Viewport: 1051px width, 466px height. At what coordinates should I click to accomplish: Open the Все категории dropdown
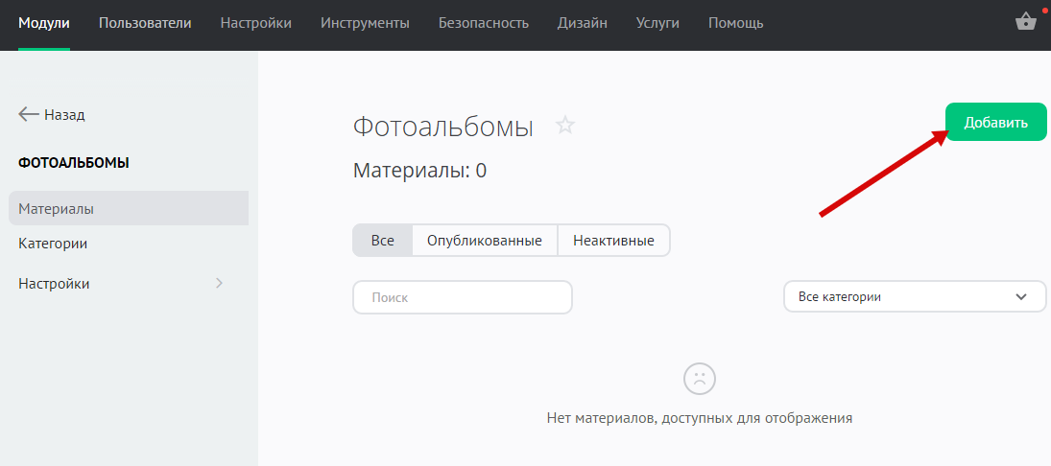[x=915, y=297]
